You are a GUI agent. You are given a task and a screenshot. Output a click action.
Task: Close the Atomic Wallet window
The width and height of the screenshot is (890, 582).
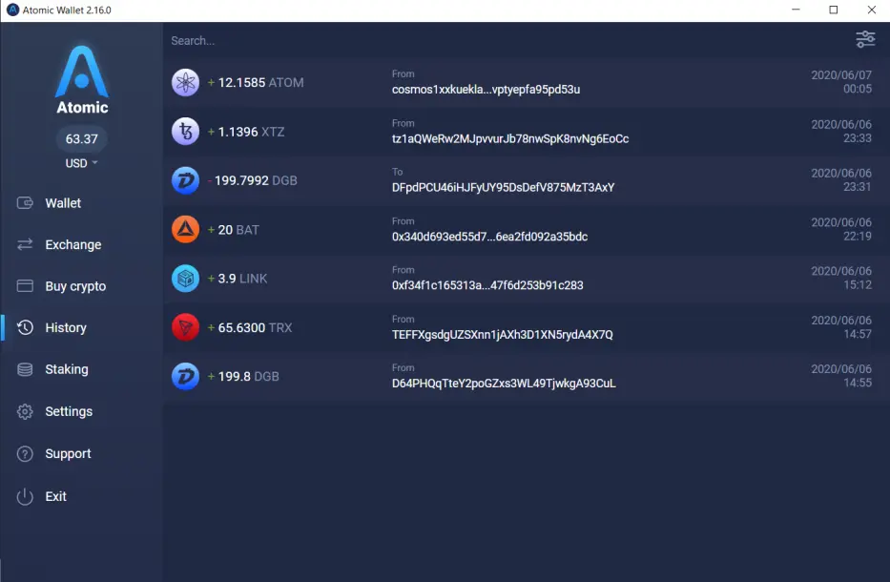pos(871,10)
